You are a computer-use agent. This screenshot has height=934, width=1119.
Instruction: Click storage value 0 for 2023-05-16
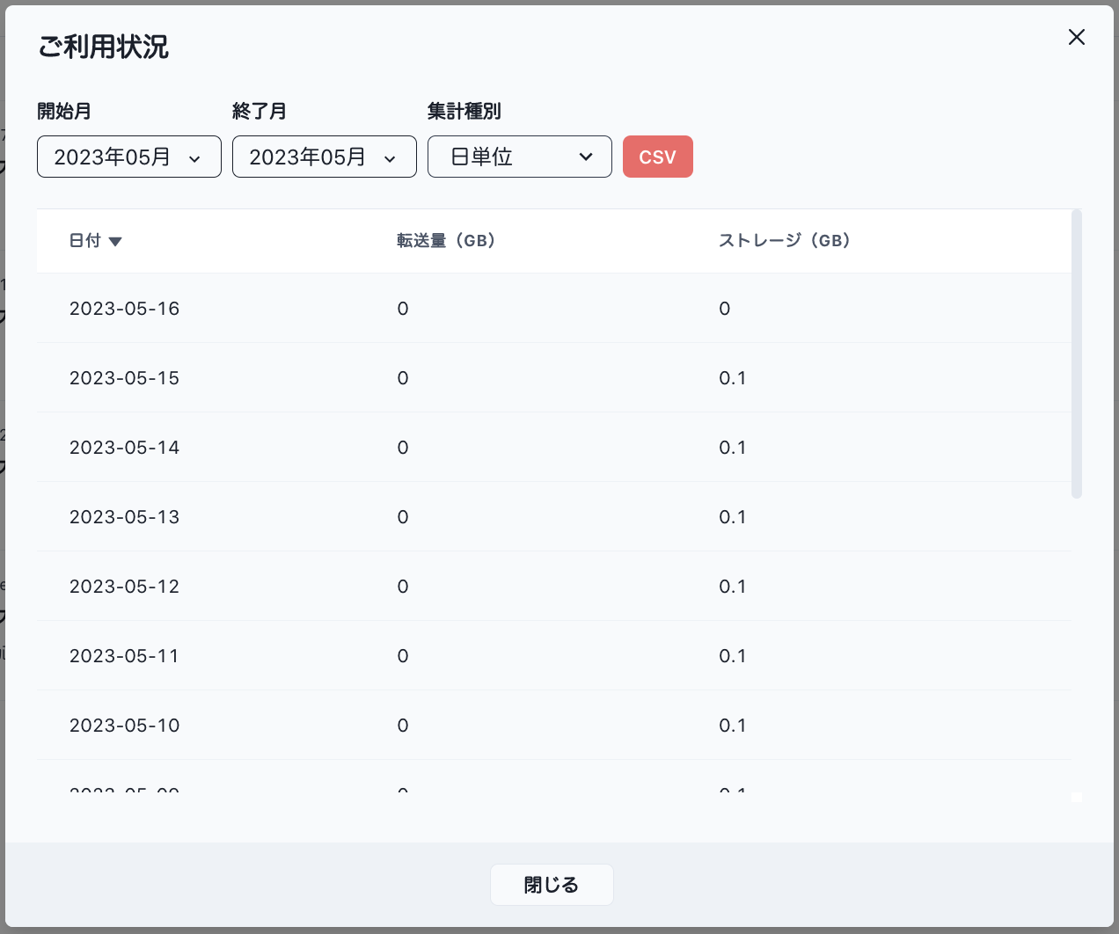click(x=724, y=309)
